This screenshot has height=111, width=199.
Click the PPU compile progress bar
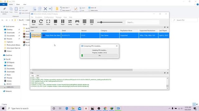pos(99,55)
